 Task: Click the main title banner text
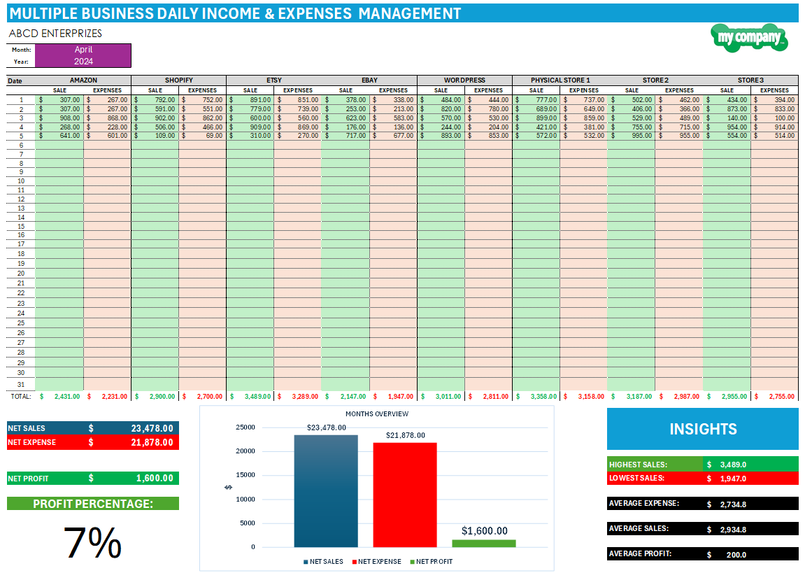235,13
